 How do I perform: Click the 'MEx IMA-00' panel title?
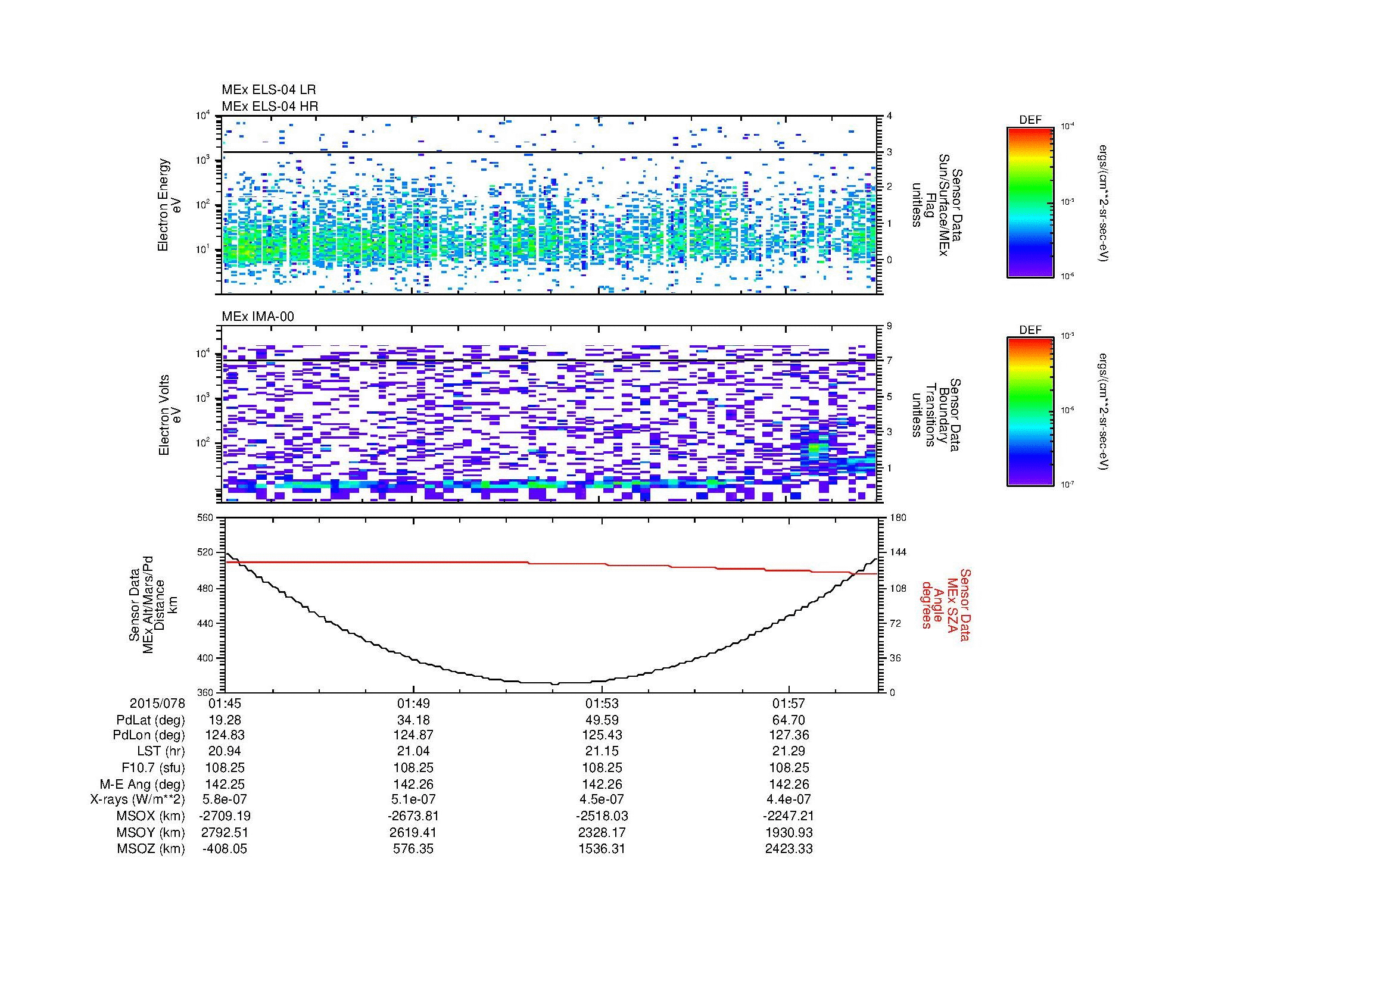(x=258, y=317)
